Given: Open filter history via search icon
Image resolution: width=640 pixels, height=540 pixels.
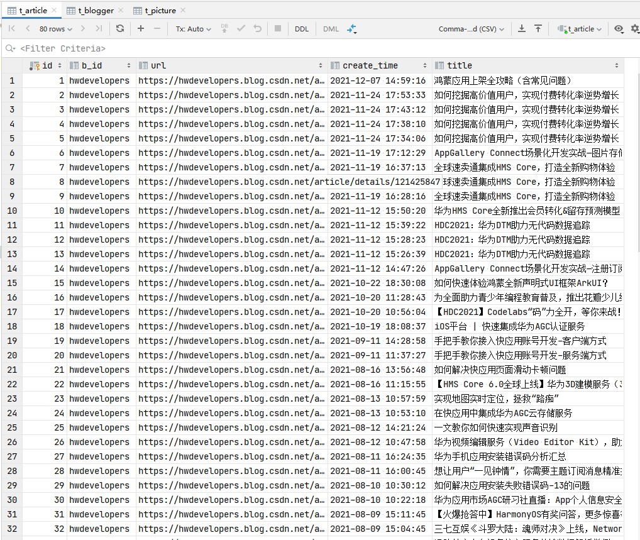Looking at the screenshot, I should point(10,48).
